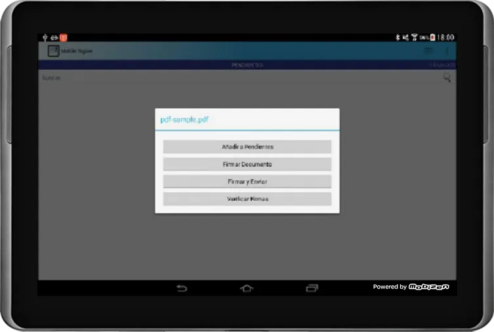Open the FIRMADOS tab
Image resolution: width=494 pixels, height=332 pixels.
click(x=442, y=65)
